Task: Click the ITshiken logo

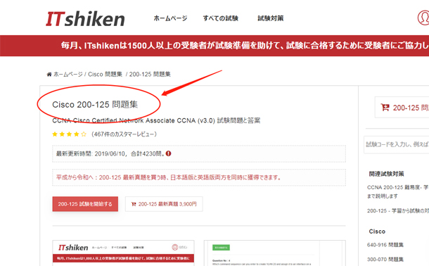Action: coord(85,19)
